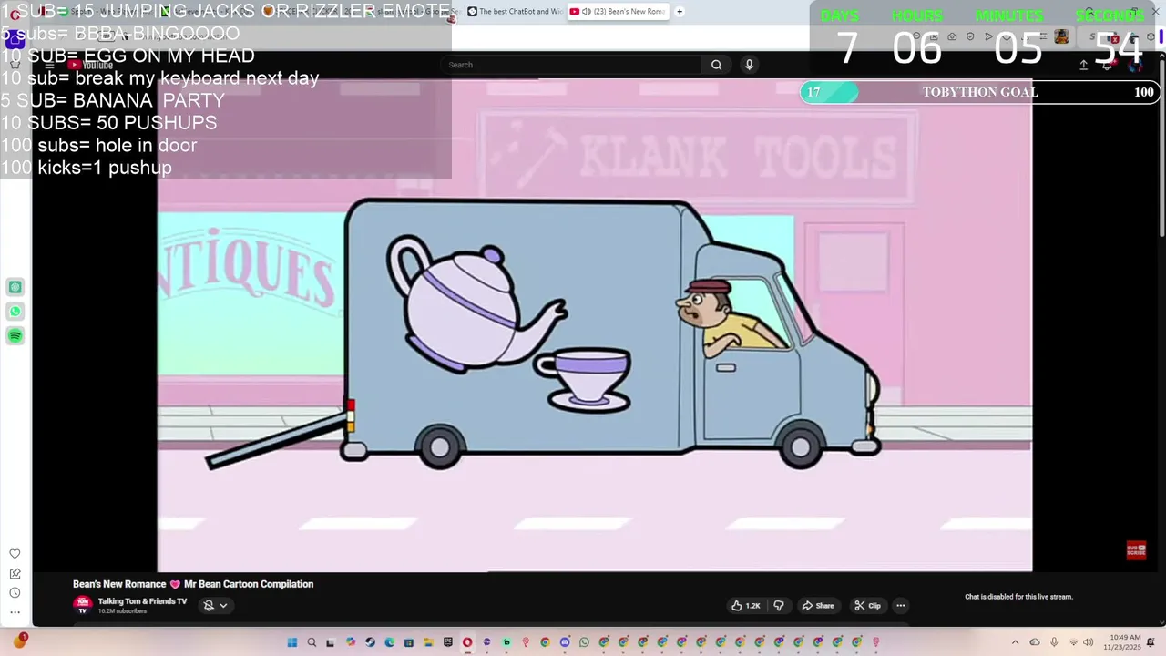Open Windows taskbar search
This screenshot has width=1166, height=656.
pos(312,642)
